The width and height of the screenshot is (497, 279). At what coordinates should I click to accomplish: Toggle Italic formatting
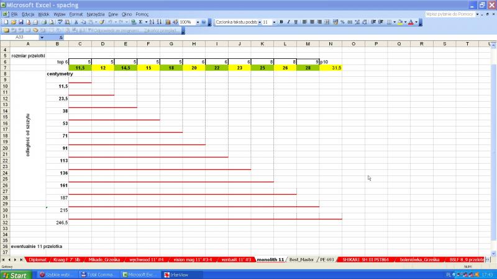(288, 22)
